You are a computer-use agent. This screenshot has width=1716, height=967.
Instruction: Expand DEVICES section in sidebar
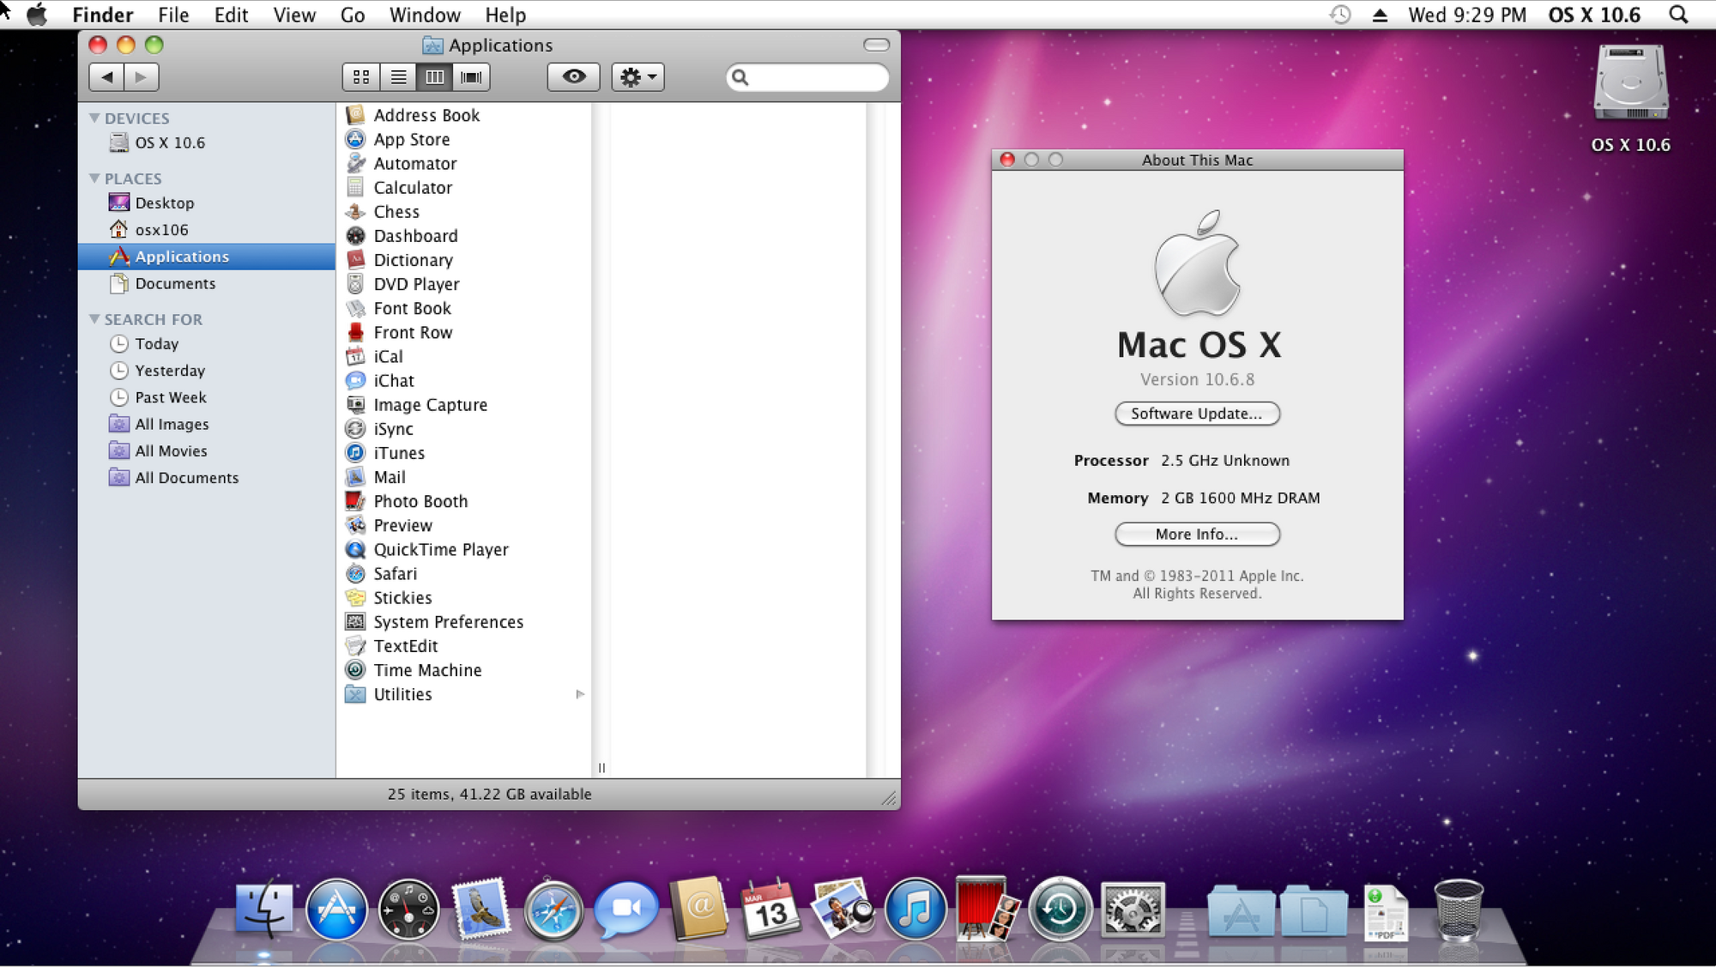point(95,117)
